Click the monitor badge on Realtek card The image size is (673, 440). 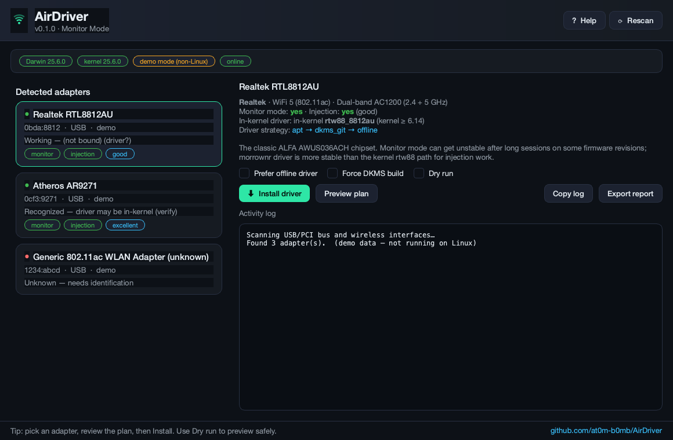[42, 154]
